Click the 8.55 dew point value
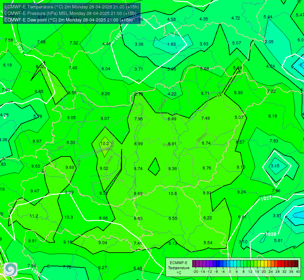The height and width of the screenshot is (280, 304). tap(72, 93)
